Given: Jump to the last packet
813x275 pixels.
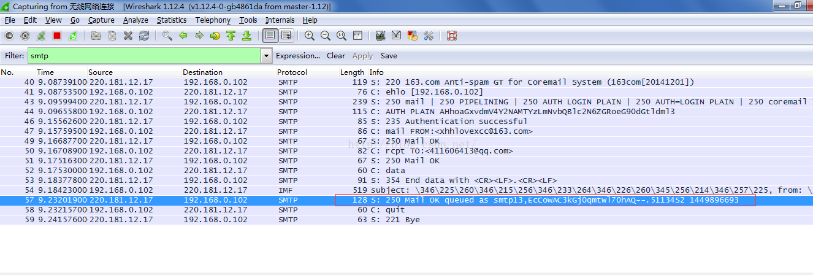Looking at the screenshot, I should (247, 36).
